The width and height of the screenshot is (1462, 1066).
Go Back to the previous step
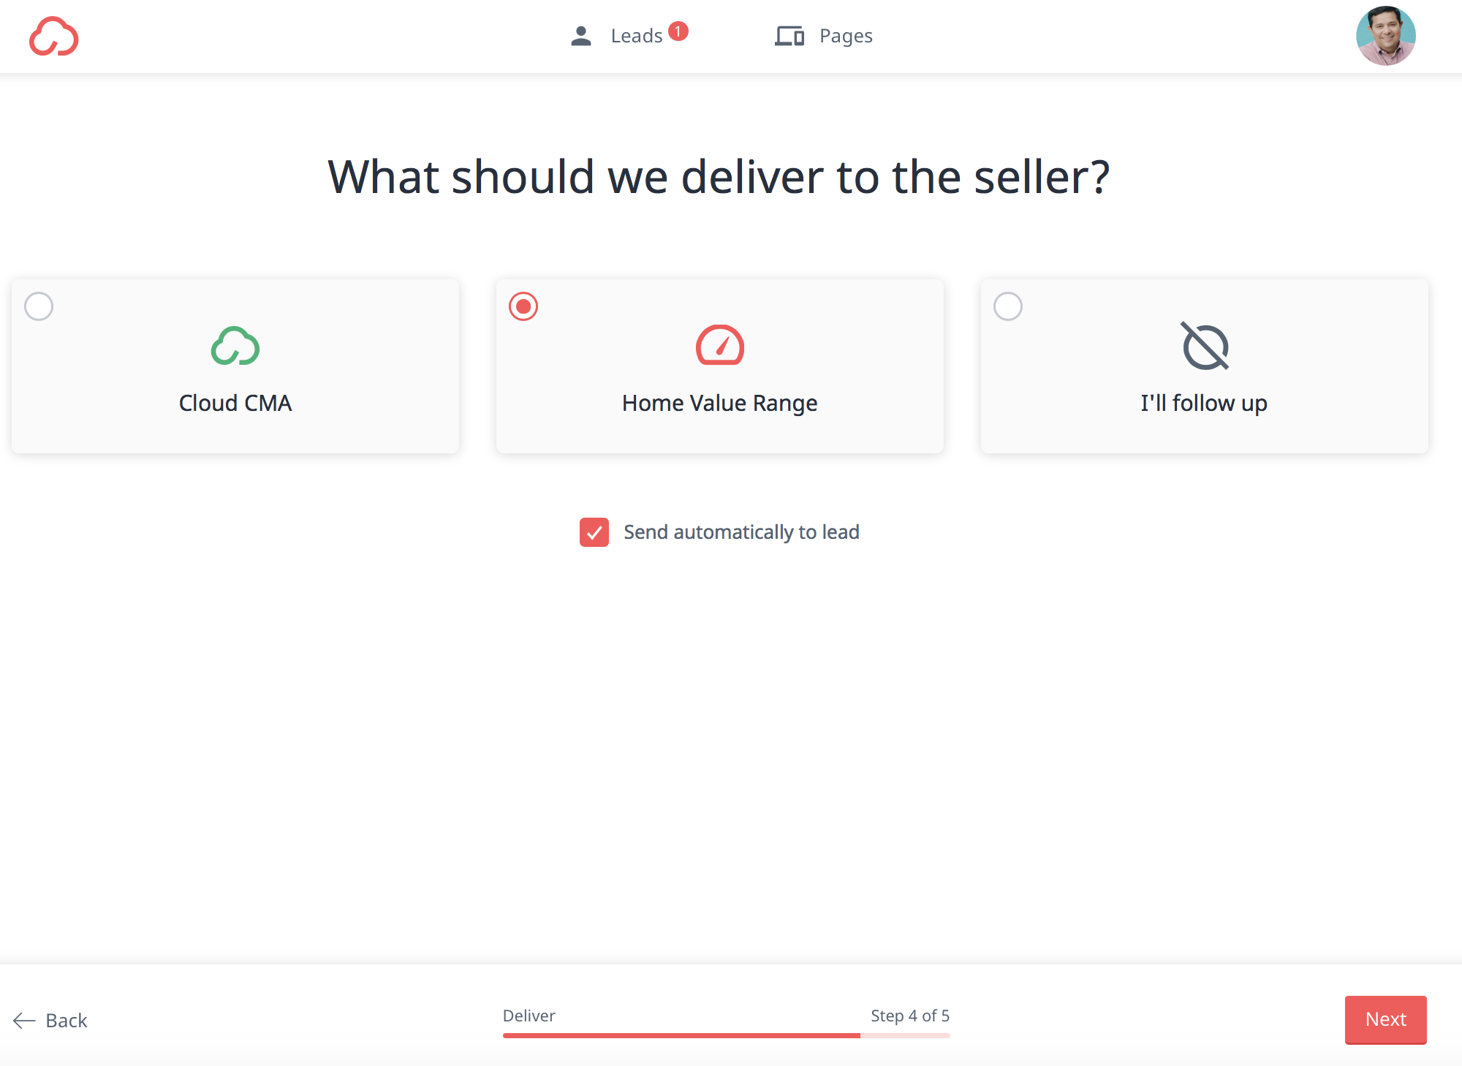(x=50, y=1021)
